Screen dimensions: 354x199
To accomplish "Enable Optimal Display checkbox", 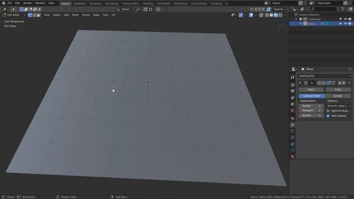I will point(328,111).
